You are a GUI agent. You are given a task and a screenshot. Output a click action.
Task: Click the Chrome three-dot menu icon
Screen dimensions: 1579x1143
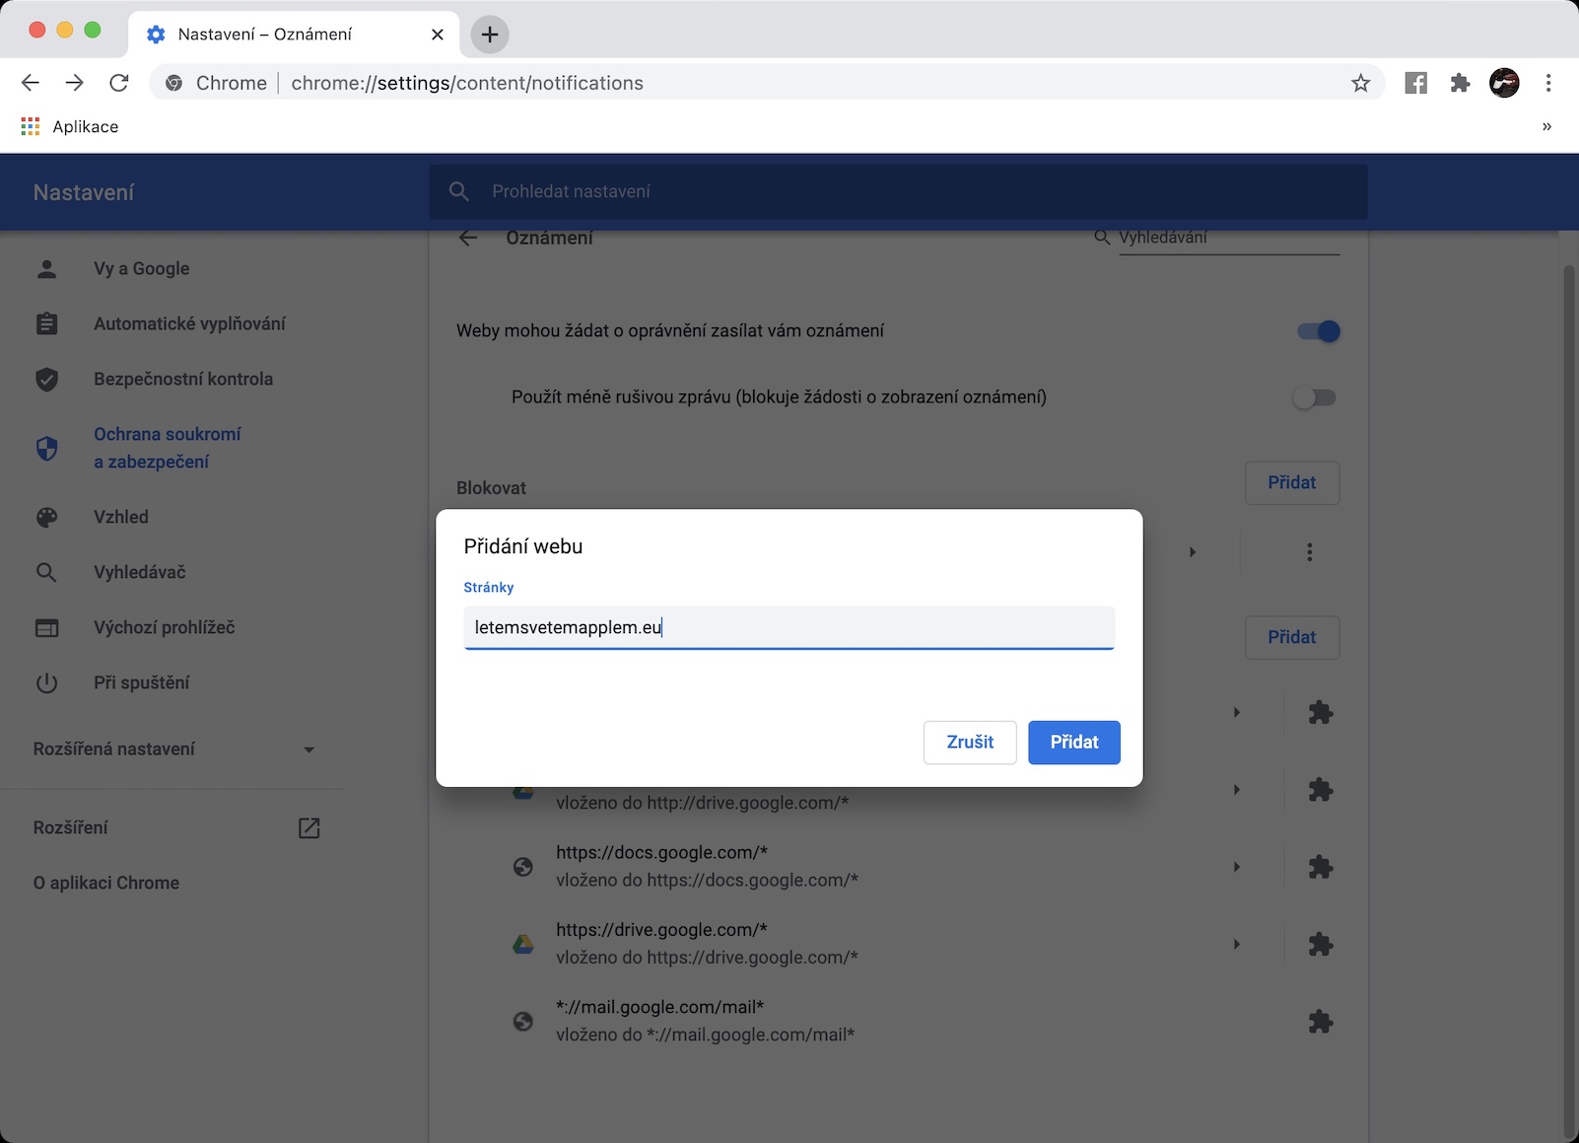pos(1548,83)
